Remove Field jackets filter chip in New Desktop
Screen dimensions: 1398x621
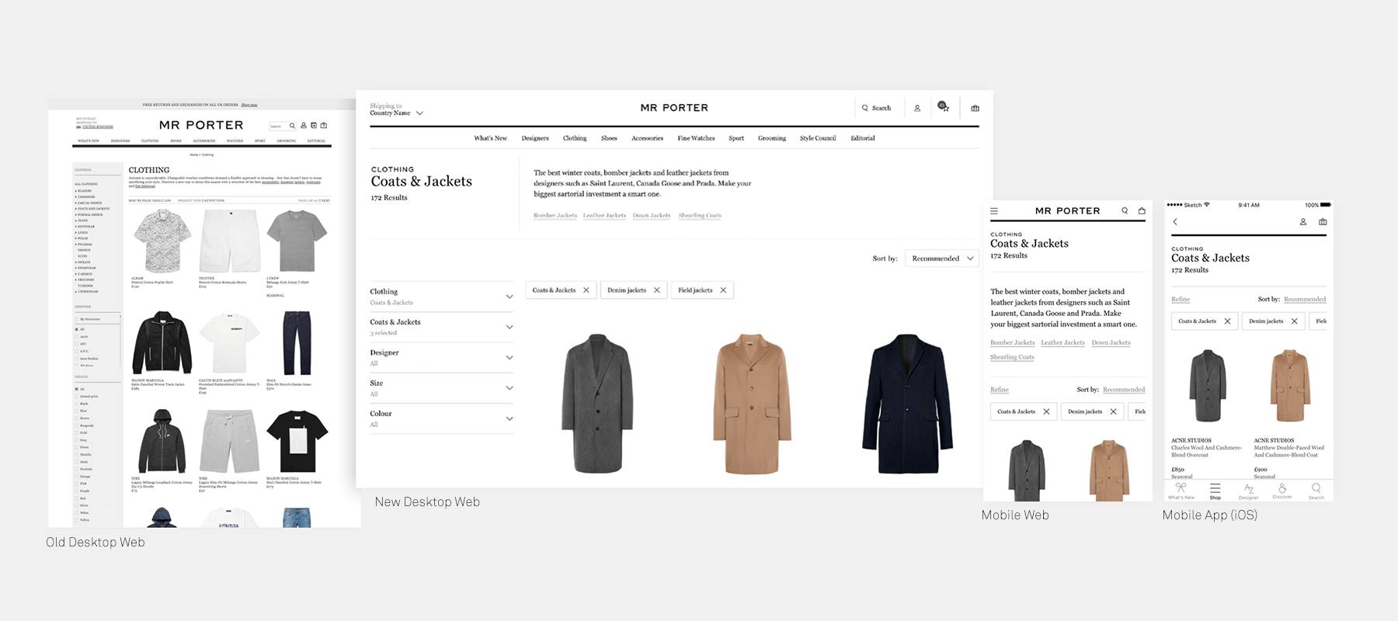tap(723, 290)
